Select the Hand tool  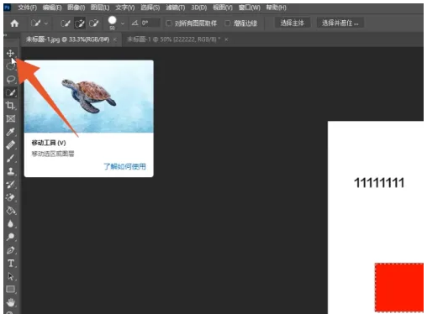(11, 302)
